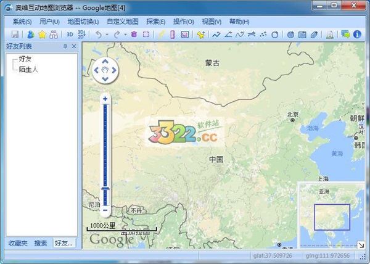Click the blue info about icon

[357, 35]
